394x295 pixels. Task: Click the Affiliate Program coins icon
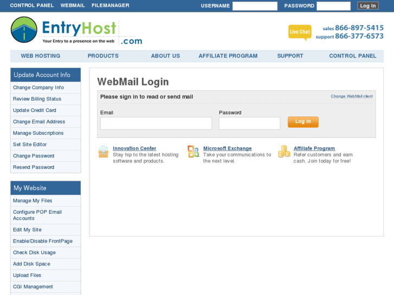click(x=284, y=152)
